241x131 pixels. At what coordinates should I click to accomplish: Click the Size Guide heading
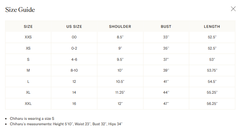(20, 10)
